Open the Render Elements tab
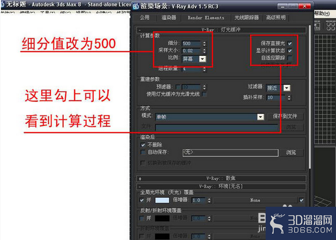Image resolution: width=336 pixels, height=240 pixels. pyautogui.click(x=206, y=17)
